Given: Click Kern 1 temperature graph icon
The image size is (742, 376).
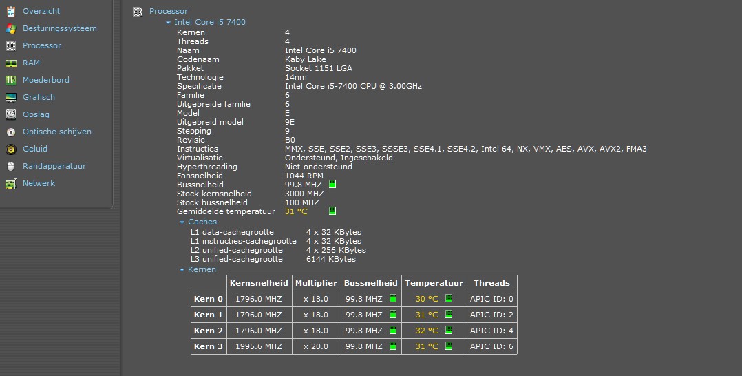Looking at the screenshot, I should (x=449, y=314).
